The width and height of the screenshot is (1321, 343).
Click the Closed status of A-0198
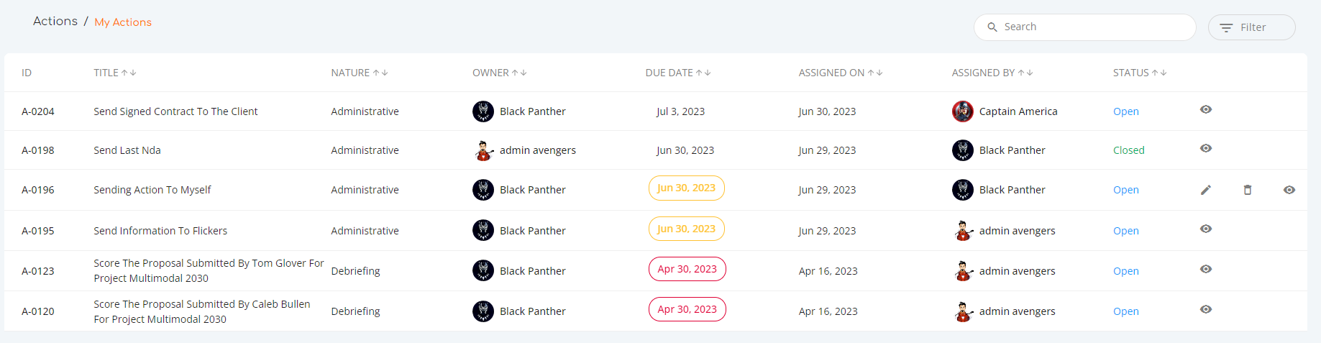click(1128, 150)
